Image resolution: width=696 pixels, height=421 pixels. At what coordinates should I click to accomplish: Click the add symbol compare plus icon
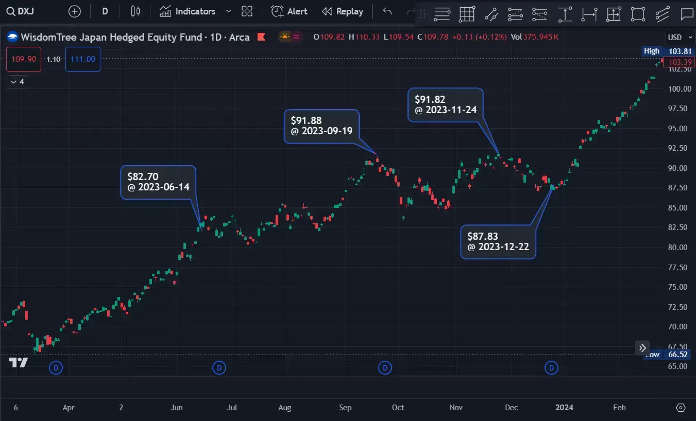(x=74, y=11)
